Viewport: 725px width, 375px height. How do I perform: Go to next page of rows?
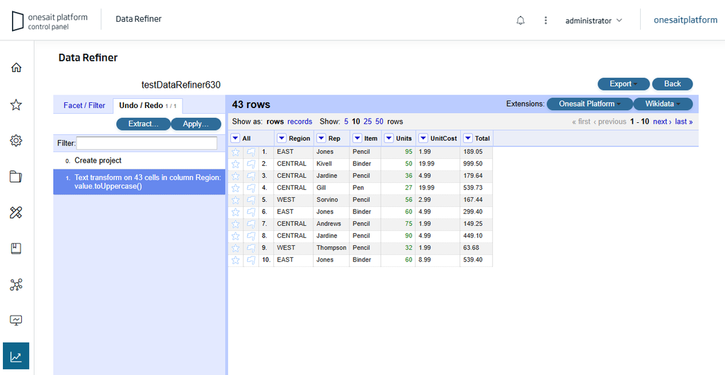(x=661, y=121)
